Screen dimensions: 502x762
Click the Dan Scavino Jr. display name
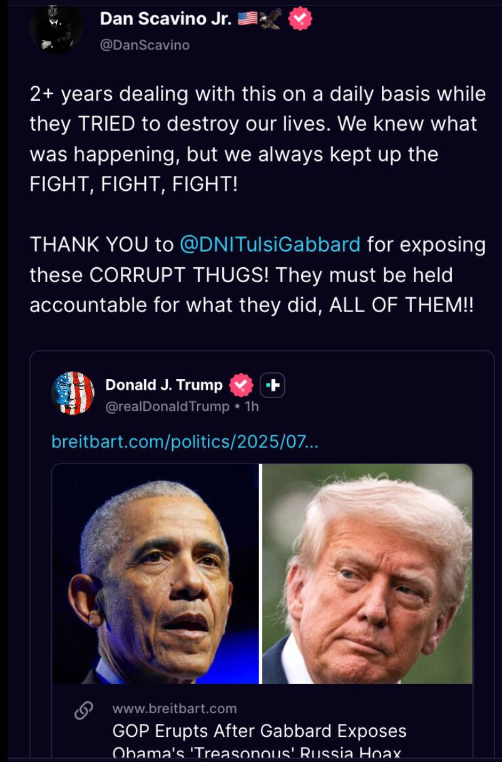(166, 19)
